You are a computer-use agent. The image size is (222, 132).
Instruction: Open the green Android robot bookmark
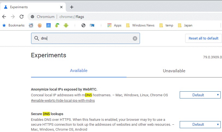(x=66, y=25)
